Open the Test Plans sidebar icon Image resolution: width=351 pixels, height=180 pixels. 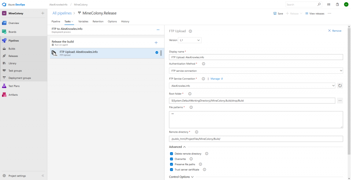coord(4,86)
